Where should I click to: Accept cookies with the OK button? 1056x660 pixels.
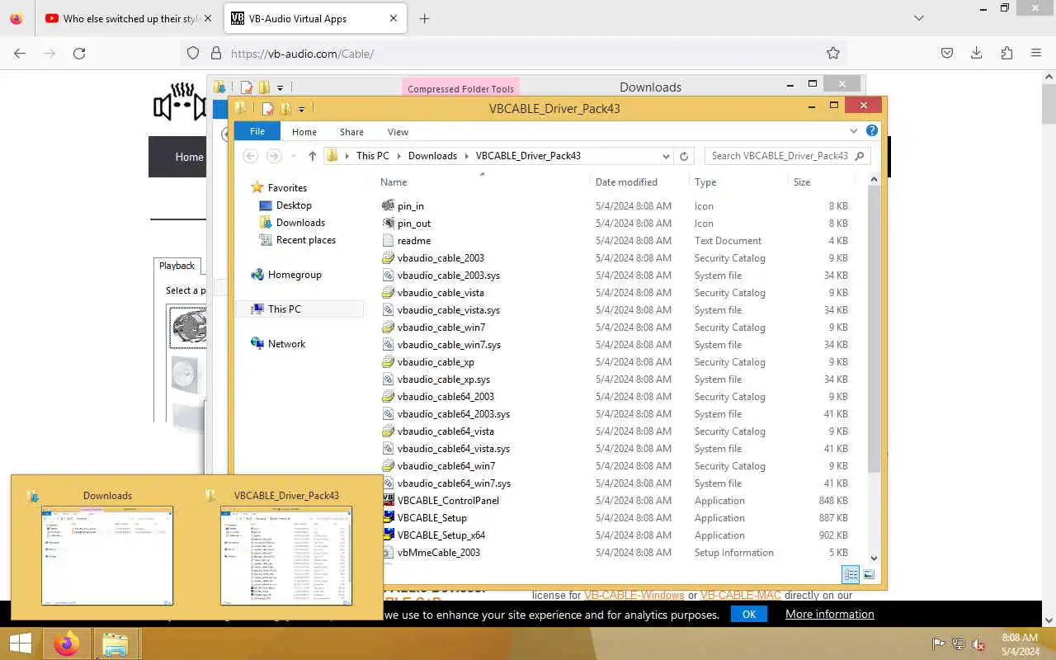click(x=748, y=614)
